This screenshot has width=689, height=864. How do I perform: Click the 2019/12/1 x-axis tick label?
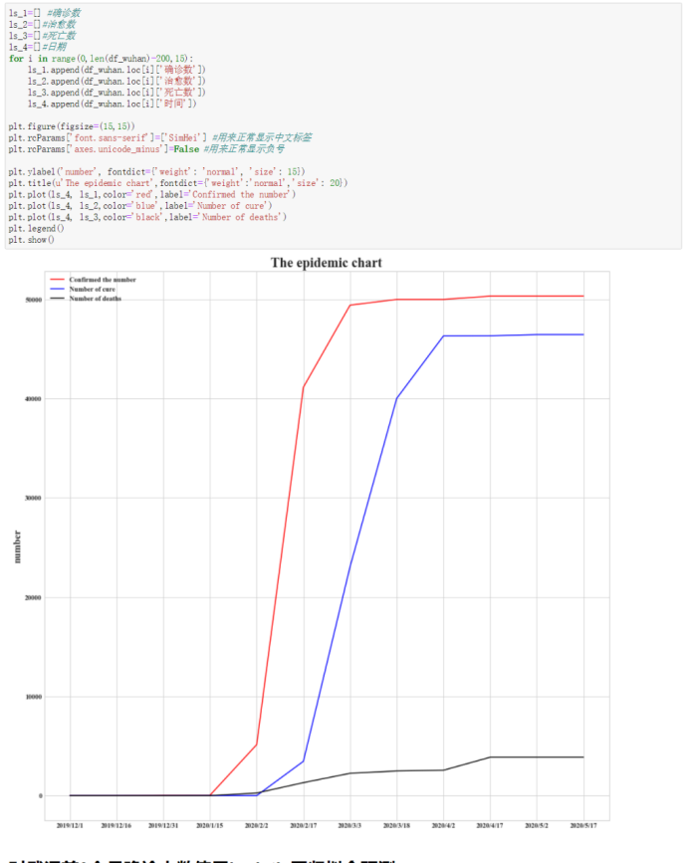(70, 825)
